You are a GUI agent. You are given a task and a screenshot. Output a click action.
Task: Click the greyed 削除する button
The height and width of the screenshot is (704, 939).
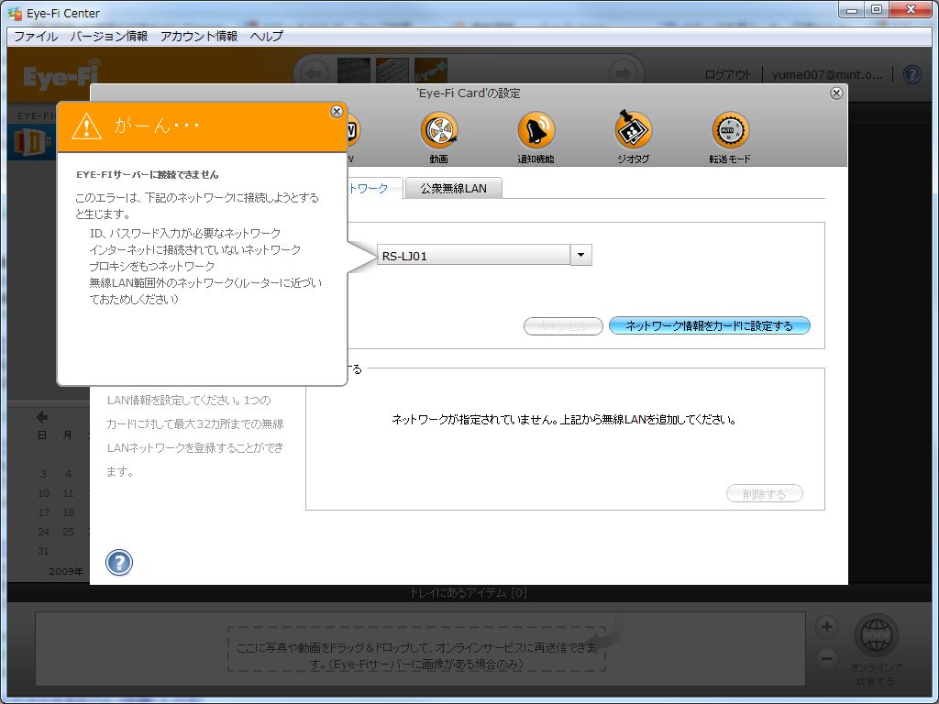(x=764, y=494)
